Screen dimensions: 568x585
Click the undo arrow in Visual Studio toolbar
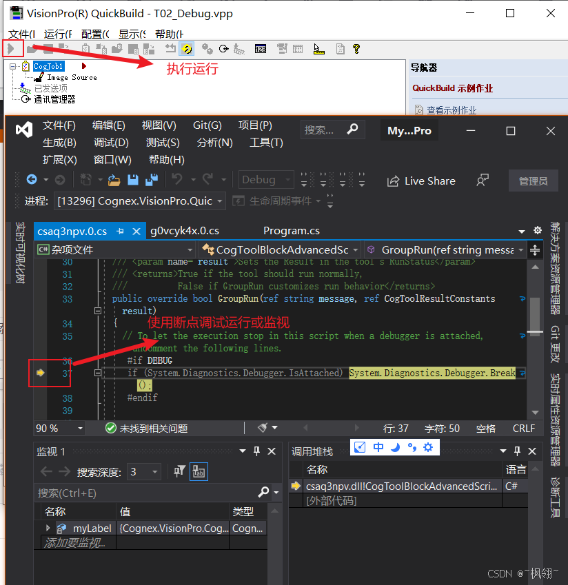[x=177, y=179]
